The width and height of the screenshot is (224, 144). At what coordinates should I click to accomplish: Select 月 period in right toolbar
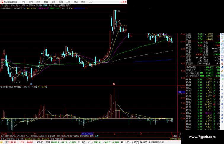point(222,108)
